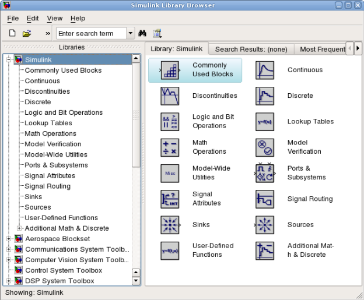Click the DSP System Toolbox icon
This screenshot has width=364, height=300.
tap(18, 281)
